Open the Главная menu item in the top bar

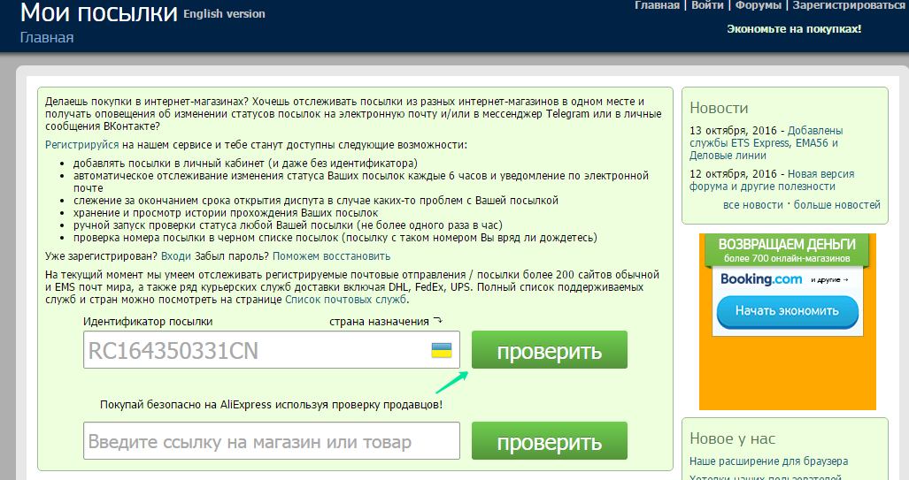click(657, 5)
